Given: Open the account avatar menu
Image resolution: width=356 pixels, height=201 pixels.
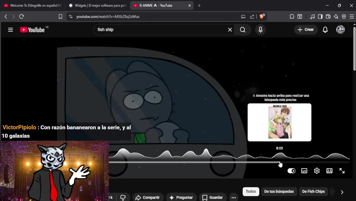Looking at the screenshot, I should 340,30.
